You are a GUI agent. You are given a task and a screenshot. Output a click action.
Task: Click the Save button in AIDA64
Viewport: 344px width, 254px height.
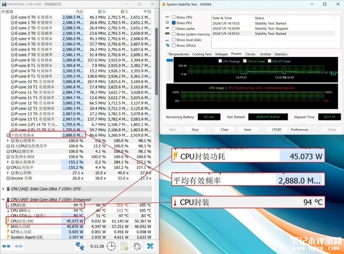247,129
